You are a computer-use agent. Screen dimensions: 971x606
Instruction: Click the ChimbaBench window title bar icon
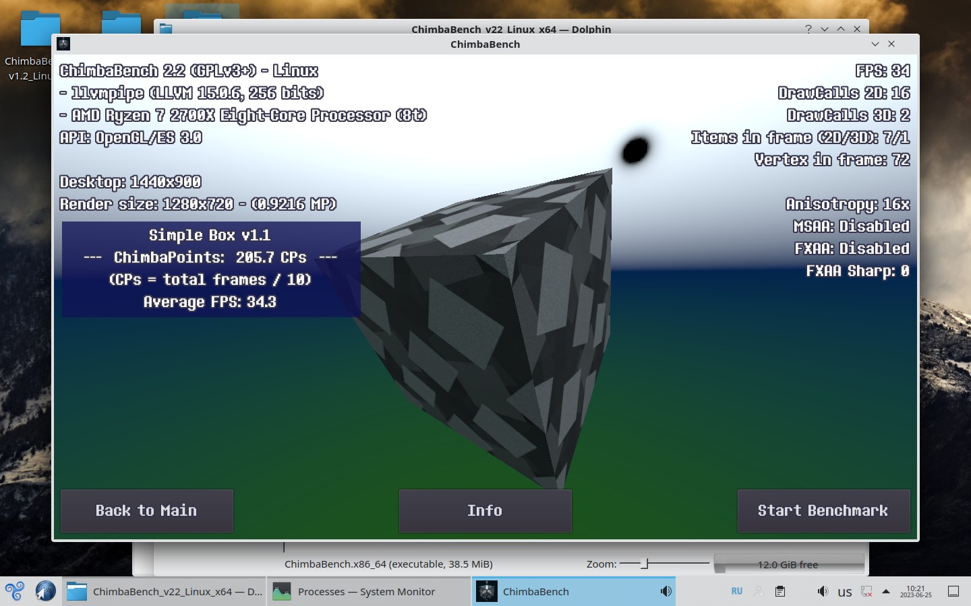tap(63, 44)
